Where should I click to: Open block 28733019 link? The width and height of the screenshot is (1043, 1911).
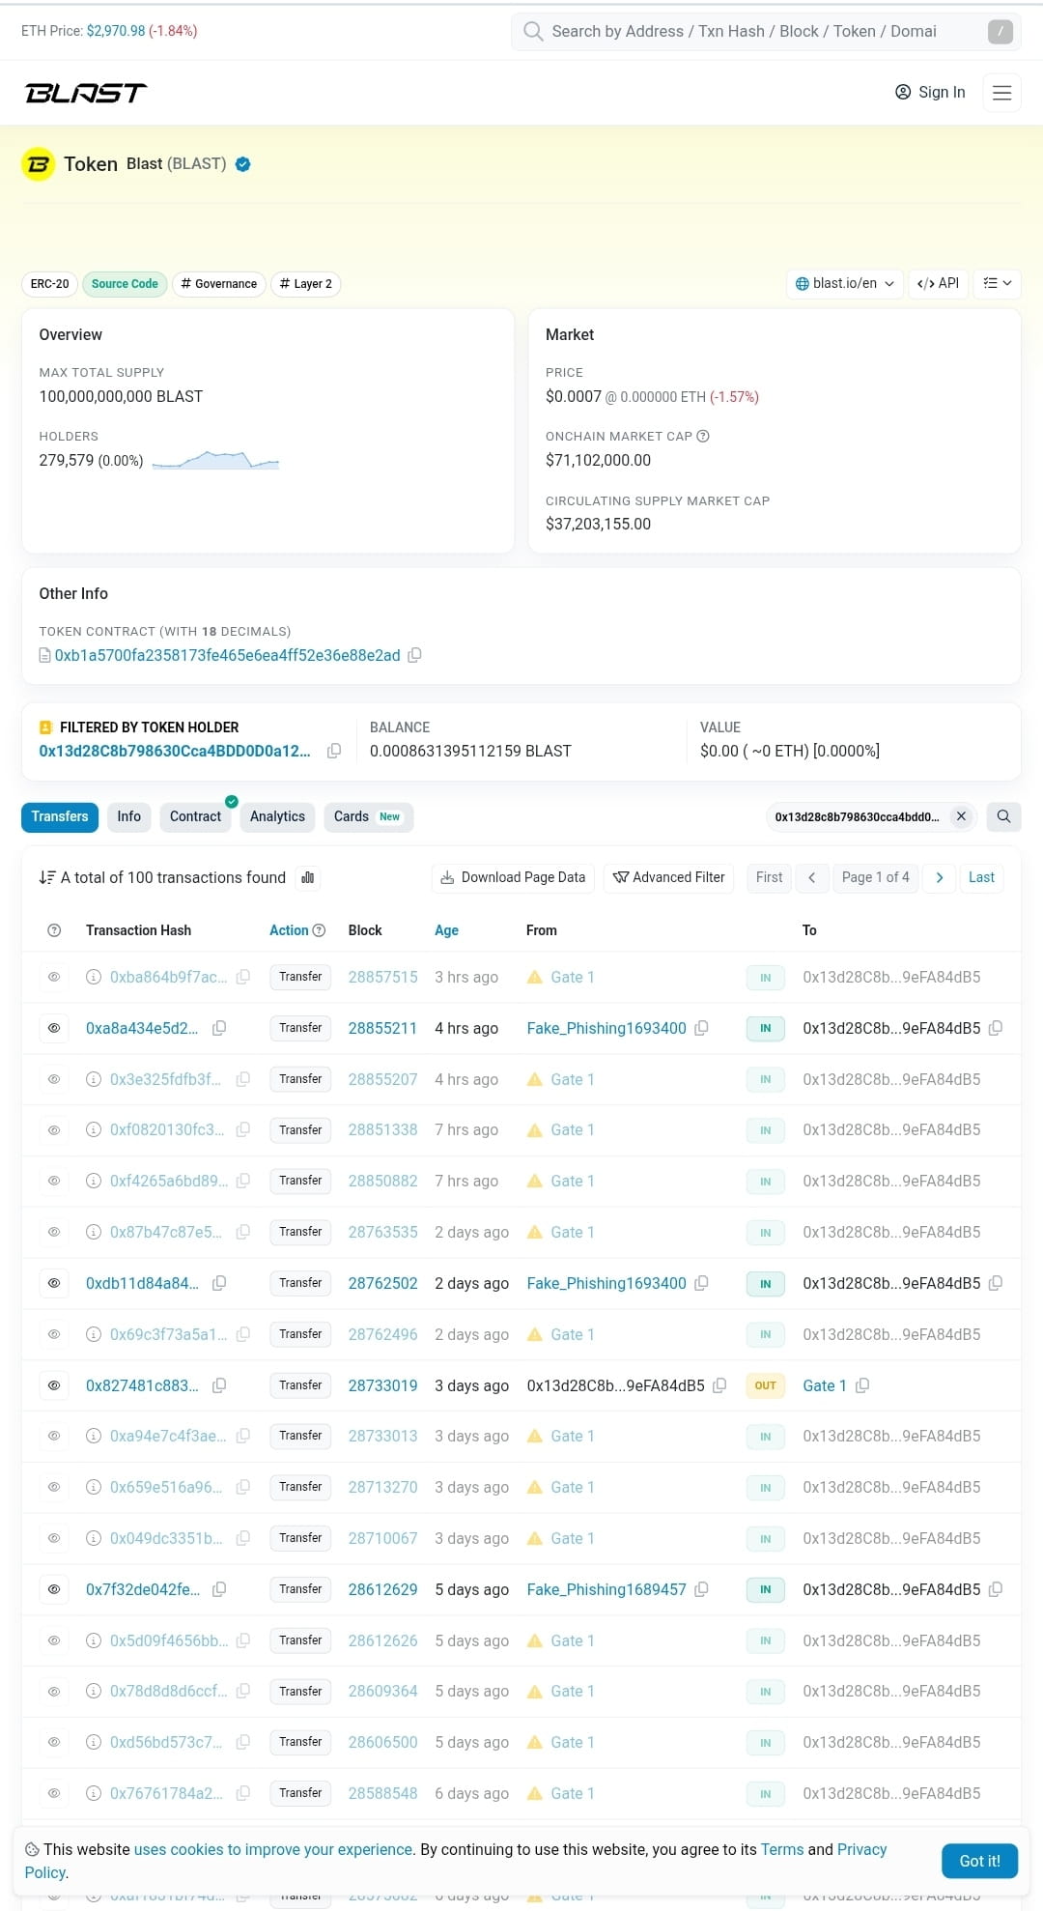tap(383, 1385)
